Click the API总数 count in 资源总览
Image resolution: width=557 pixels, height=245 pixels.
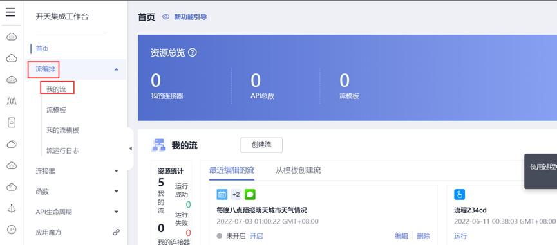tap(256, 81)
